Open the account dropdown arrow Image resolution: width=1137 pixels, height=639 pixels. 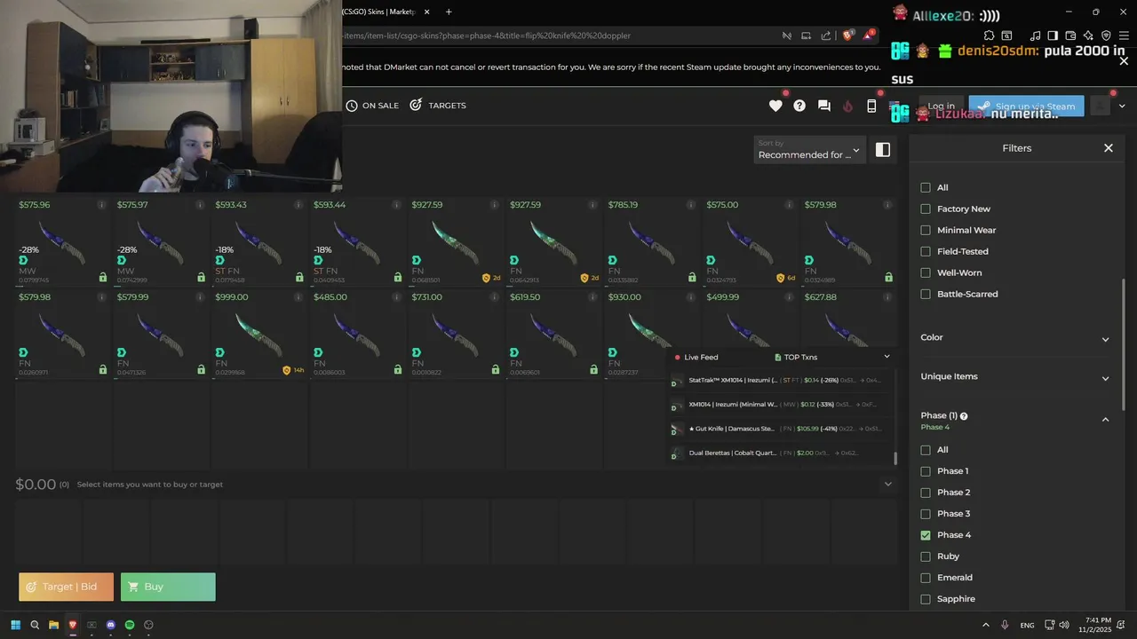coord(1122,106)
